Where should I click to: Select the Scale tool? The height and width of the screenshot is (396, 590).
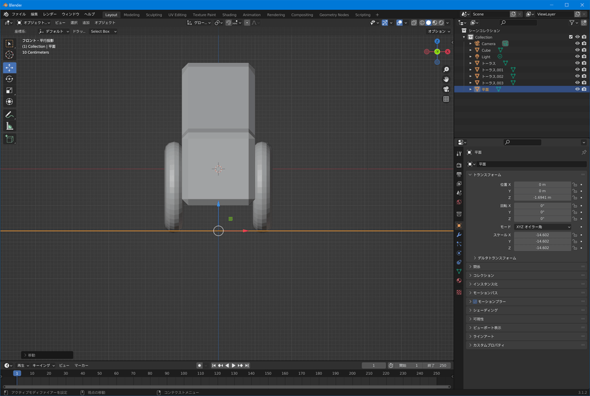coord(9,90)
